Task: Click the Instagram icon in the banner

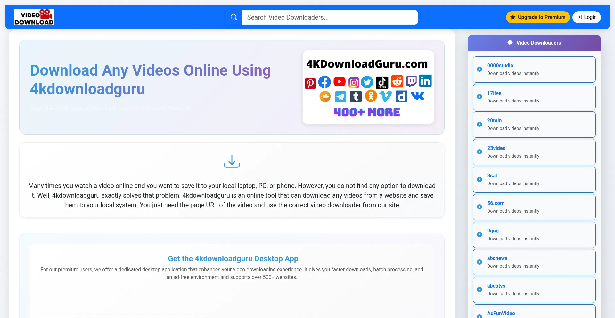Action: coord(354,83)
